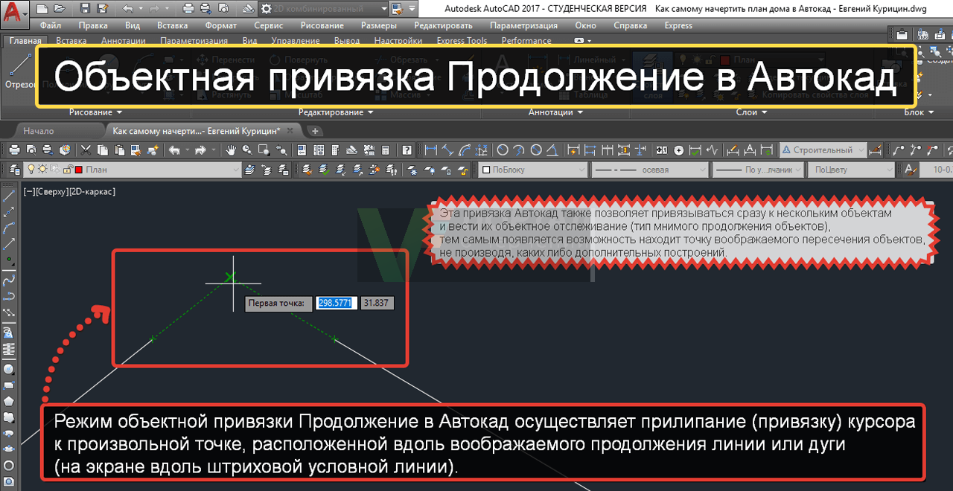
Task: Expand the Редактирование ribbon panel
Action: 335,112
